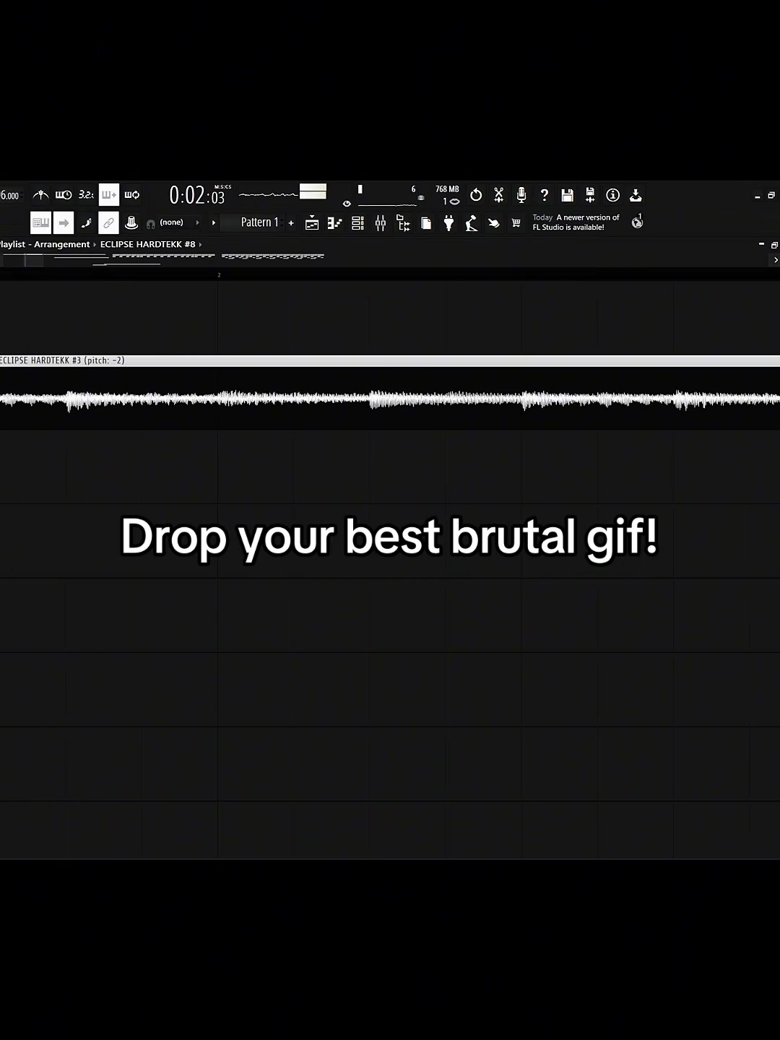
Task: Open touch controllers hand icon
Action: point(494,223)
